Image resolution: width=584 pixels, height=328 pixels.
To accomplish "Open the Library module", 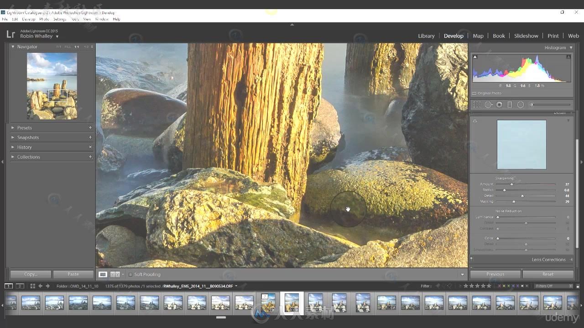I will click(426, 36).
